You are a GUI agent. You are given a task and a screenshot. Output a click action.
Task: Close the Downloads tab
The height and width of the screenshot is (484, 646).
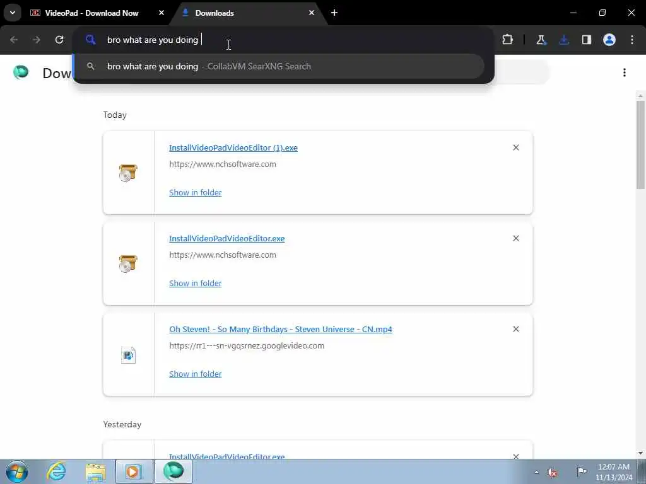tap(312, 13)
